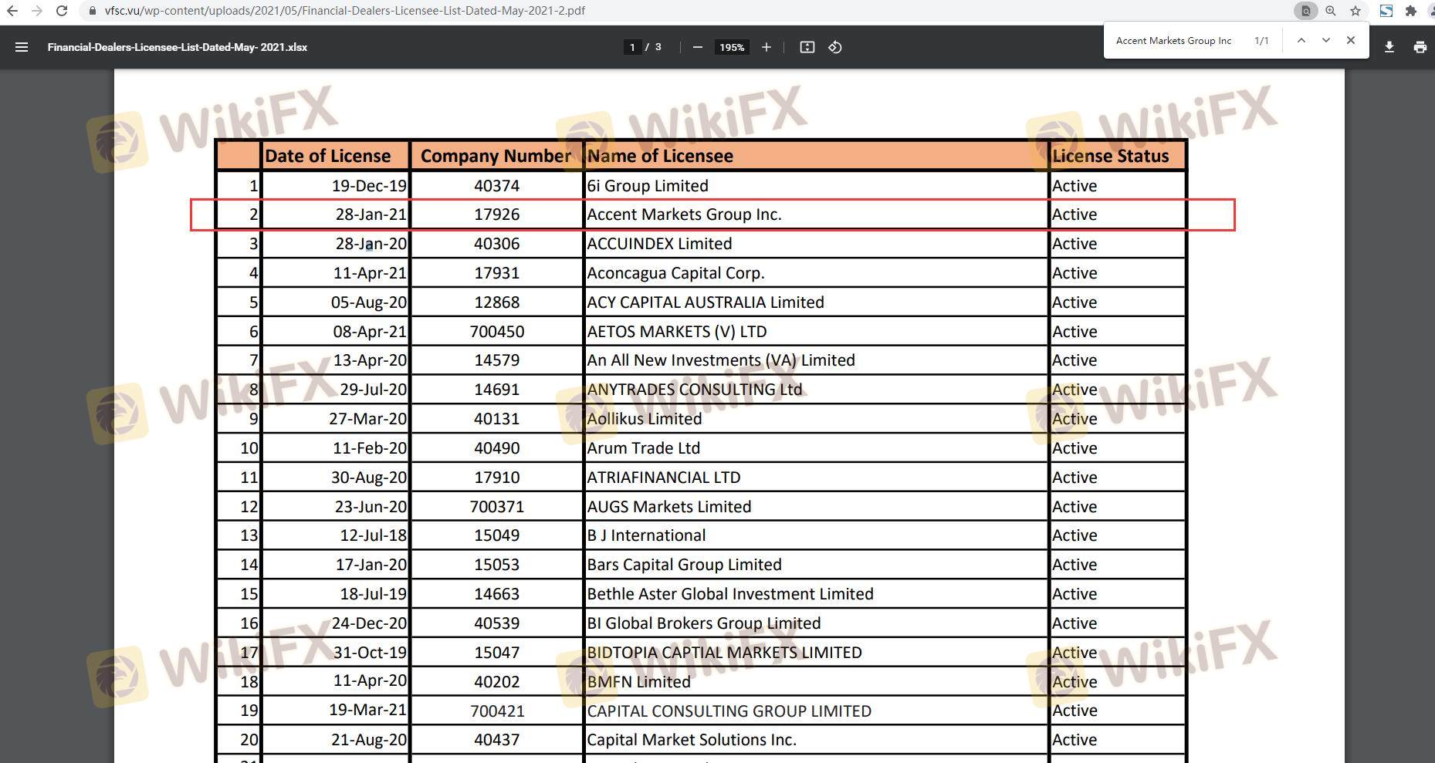Print the PDF document
The width and height of the screenshot is (1435, 763).
click(x=1420, y=47)
